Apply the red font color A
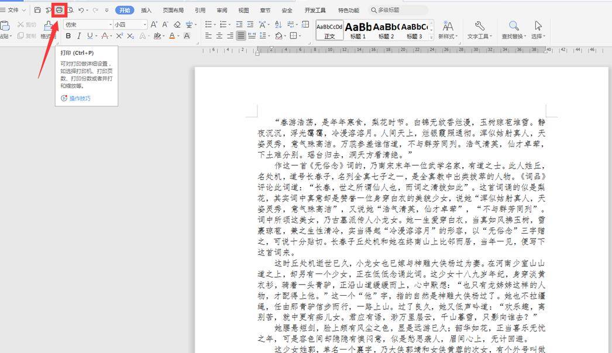 coord(172,36)
